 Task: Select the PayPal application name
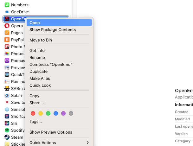click(17, 40)
